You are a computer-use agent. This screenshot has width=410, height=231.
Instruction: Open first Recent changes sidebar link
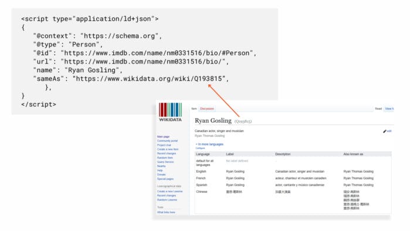[167, 153]
